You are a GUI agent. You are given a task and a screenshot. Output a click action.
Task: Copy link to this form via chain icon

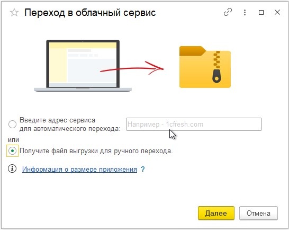click(228, 12)
